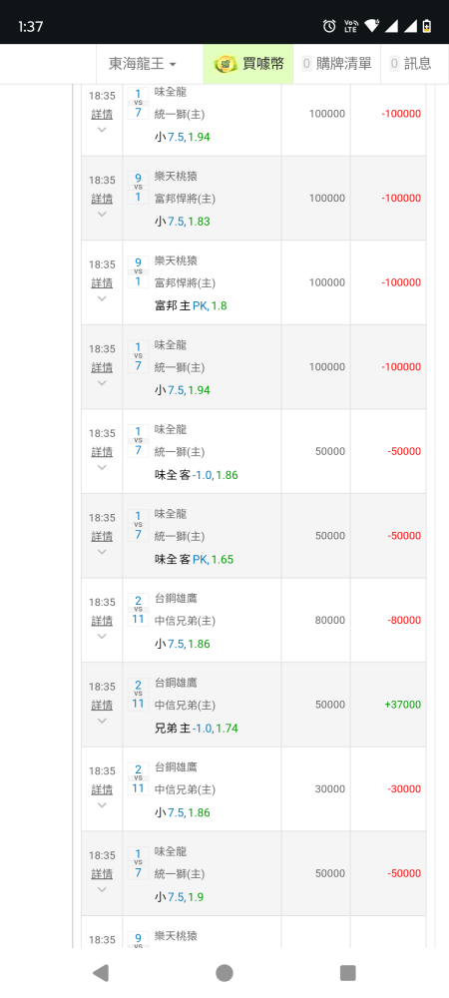Expand the chevron for the 味全 客 -1.0 bet
449x998 pixels.
click(102, 467)
